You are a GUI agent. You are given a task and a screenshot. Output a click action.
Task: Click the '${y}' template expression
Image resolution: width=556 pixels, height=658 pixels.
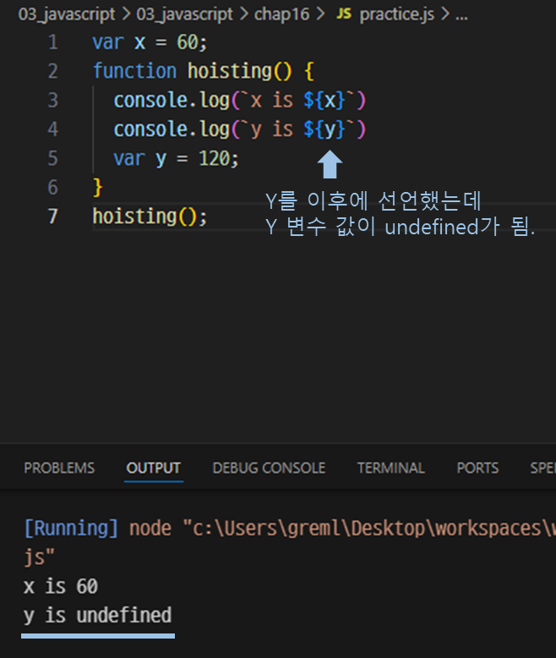click(324, 129)
